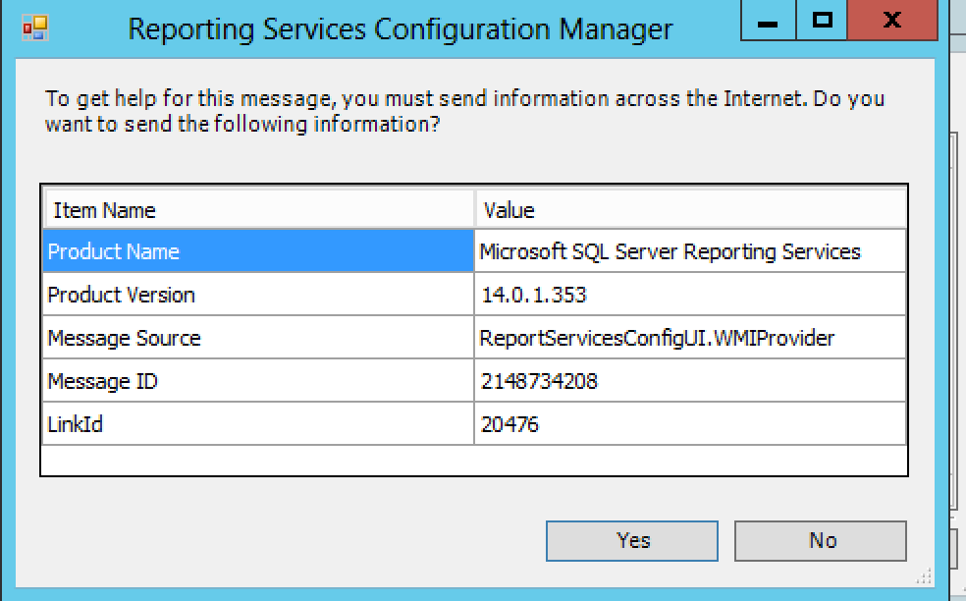Viewport: 966px width, 601px height.
Task: Minimize the Configuration Manager dialog
Action: [769, 21]
